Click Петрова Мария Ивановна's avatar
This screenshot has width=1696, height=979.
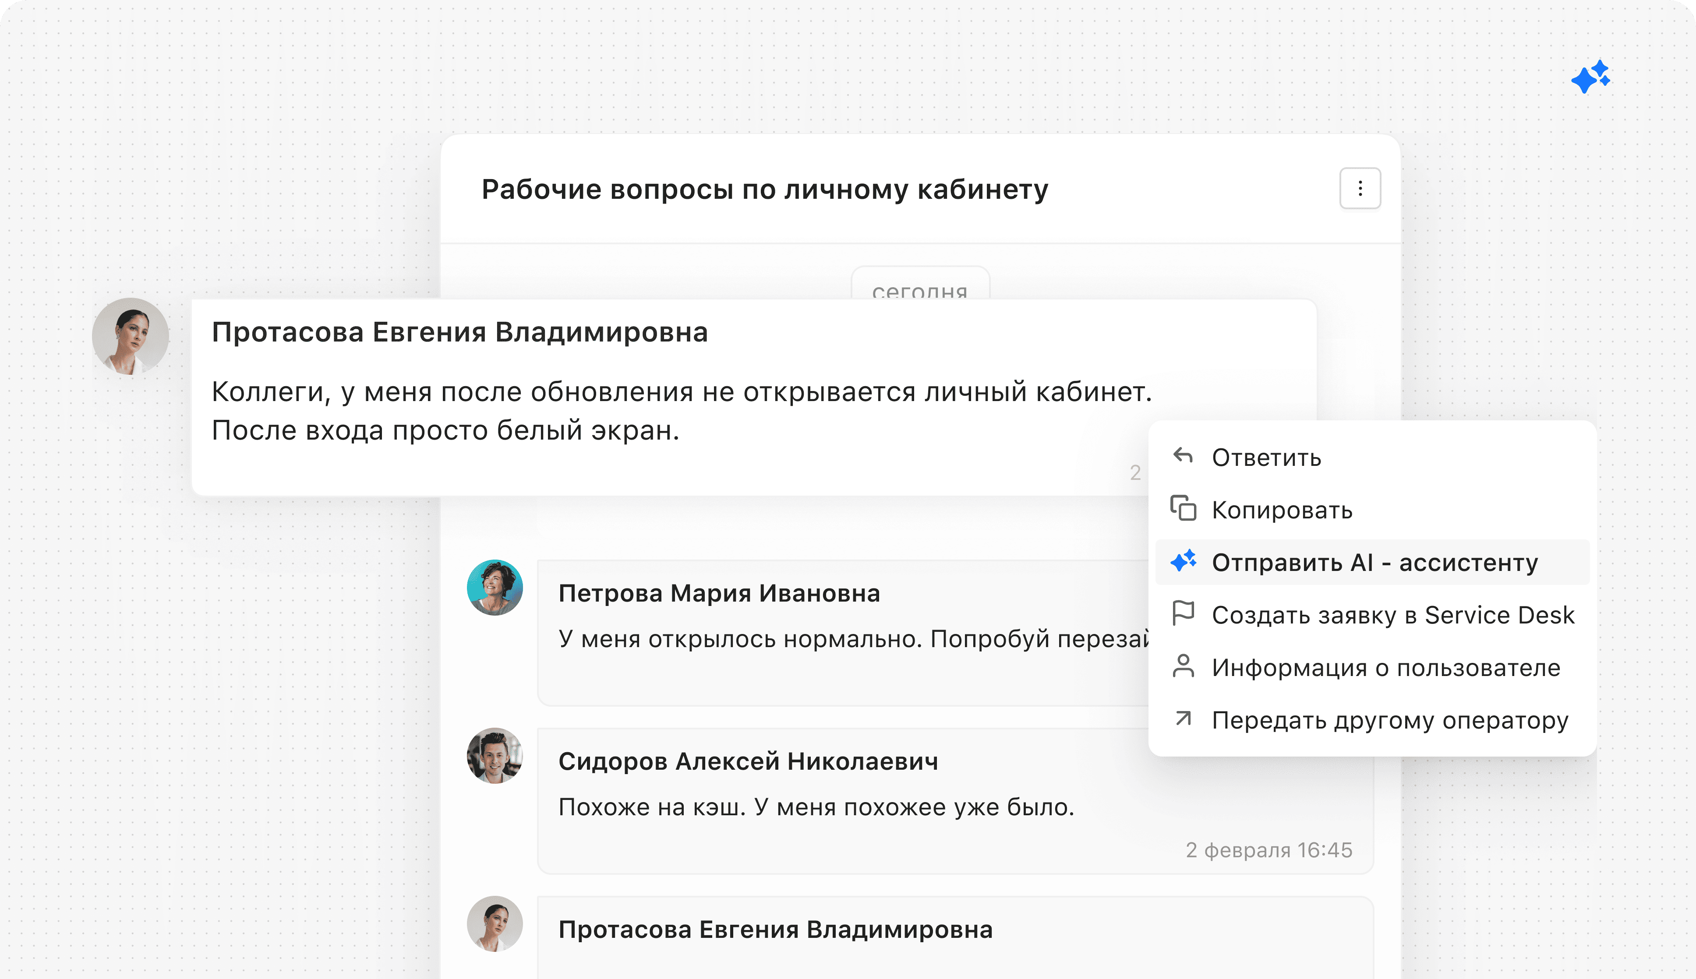point(495,588)
